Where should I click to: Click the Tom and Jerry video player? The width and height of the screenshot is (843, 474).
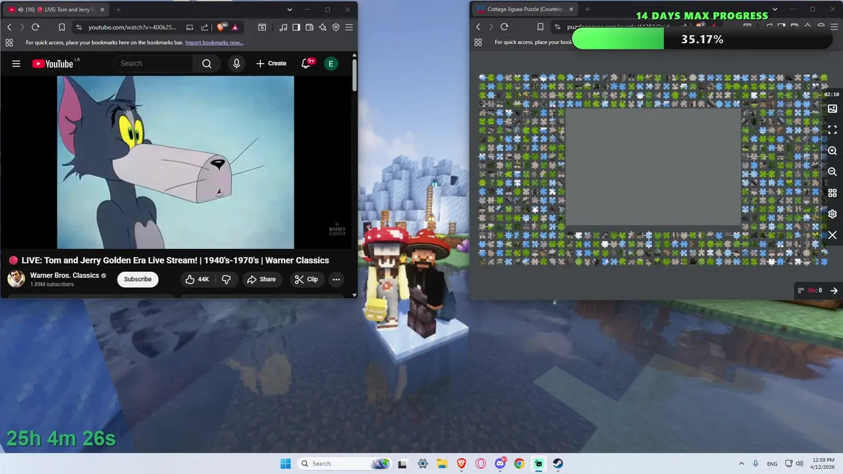tap(175, 162)
